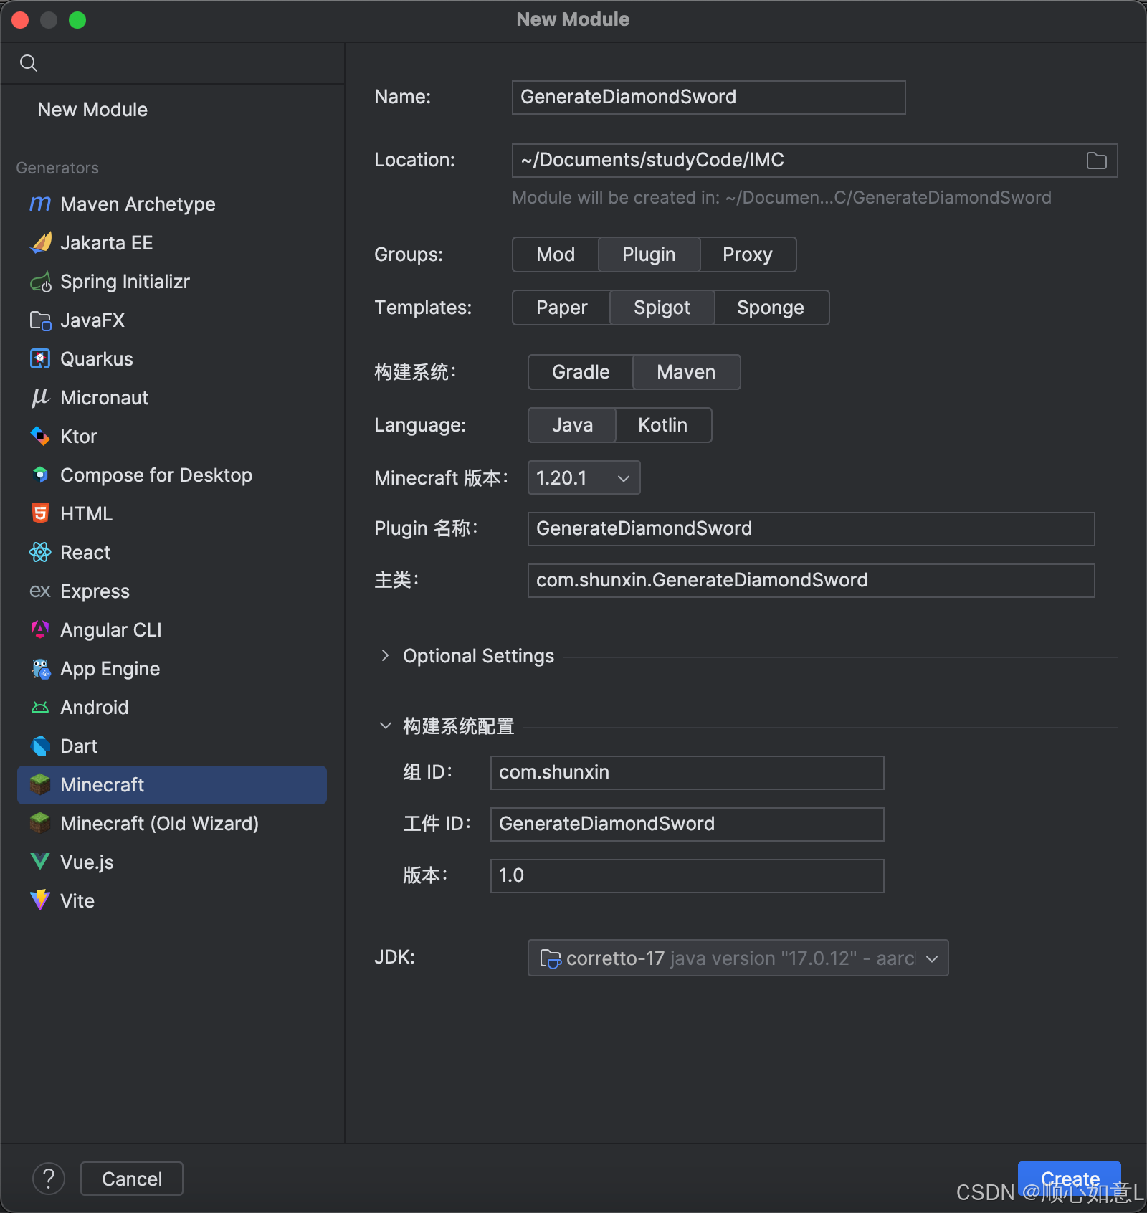Set language to Java
The height and width of the screenshot is (1213, 1147).
[572, 425]
